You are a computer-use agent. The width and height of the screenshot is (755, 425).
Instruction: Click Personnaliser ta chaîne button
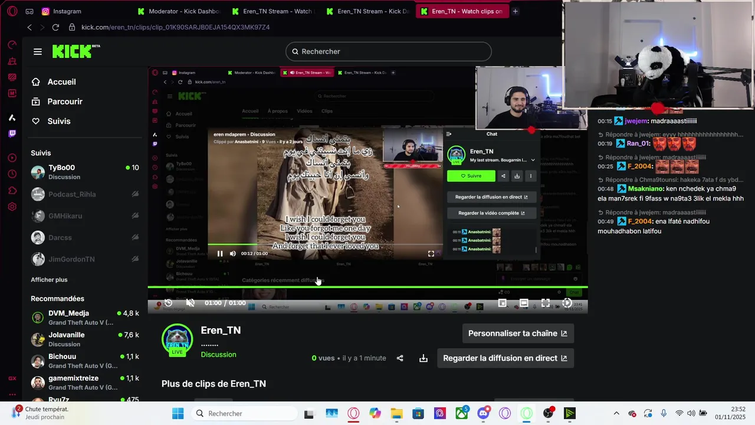(x=518, y=334)
